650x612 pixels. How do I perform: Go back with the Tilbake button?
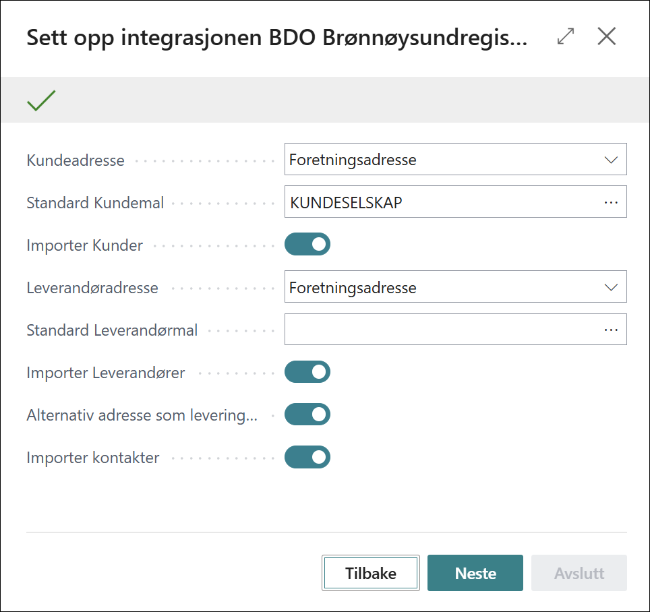(x=371, y=574)
